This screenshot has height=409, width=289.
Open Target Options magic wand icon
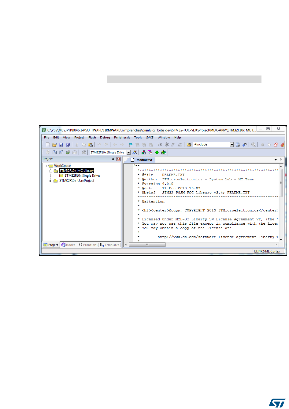135,152
